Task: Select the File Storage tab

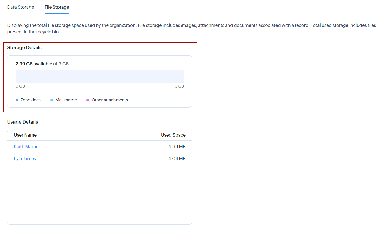Action: coord(57,7)
